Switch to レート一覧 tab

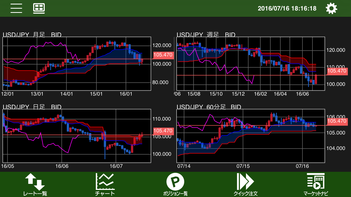(x=35, y=194)
